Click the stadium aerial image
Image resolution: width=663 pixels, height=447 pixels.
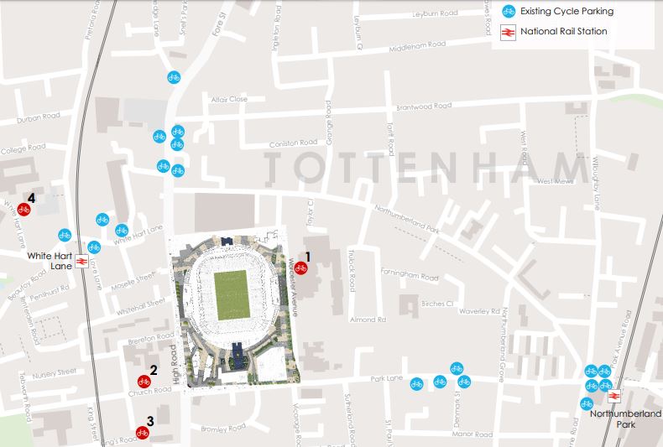pos(229,309)
